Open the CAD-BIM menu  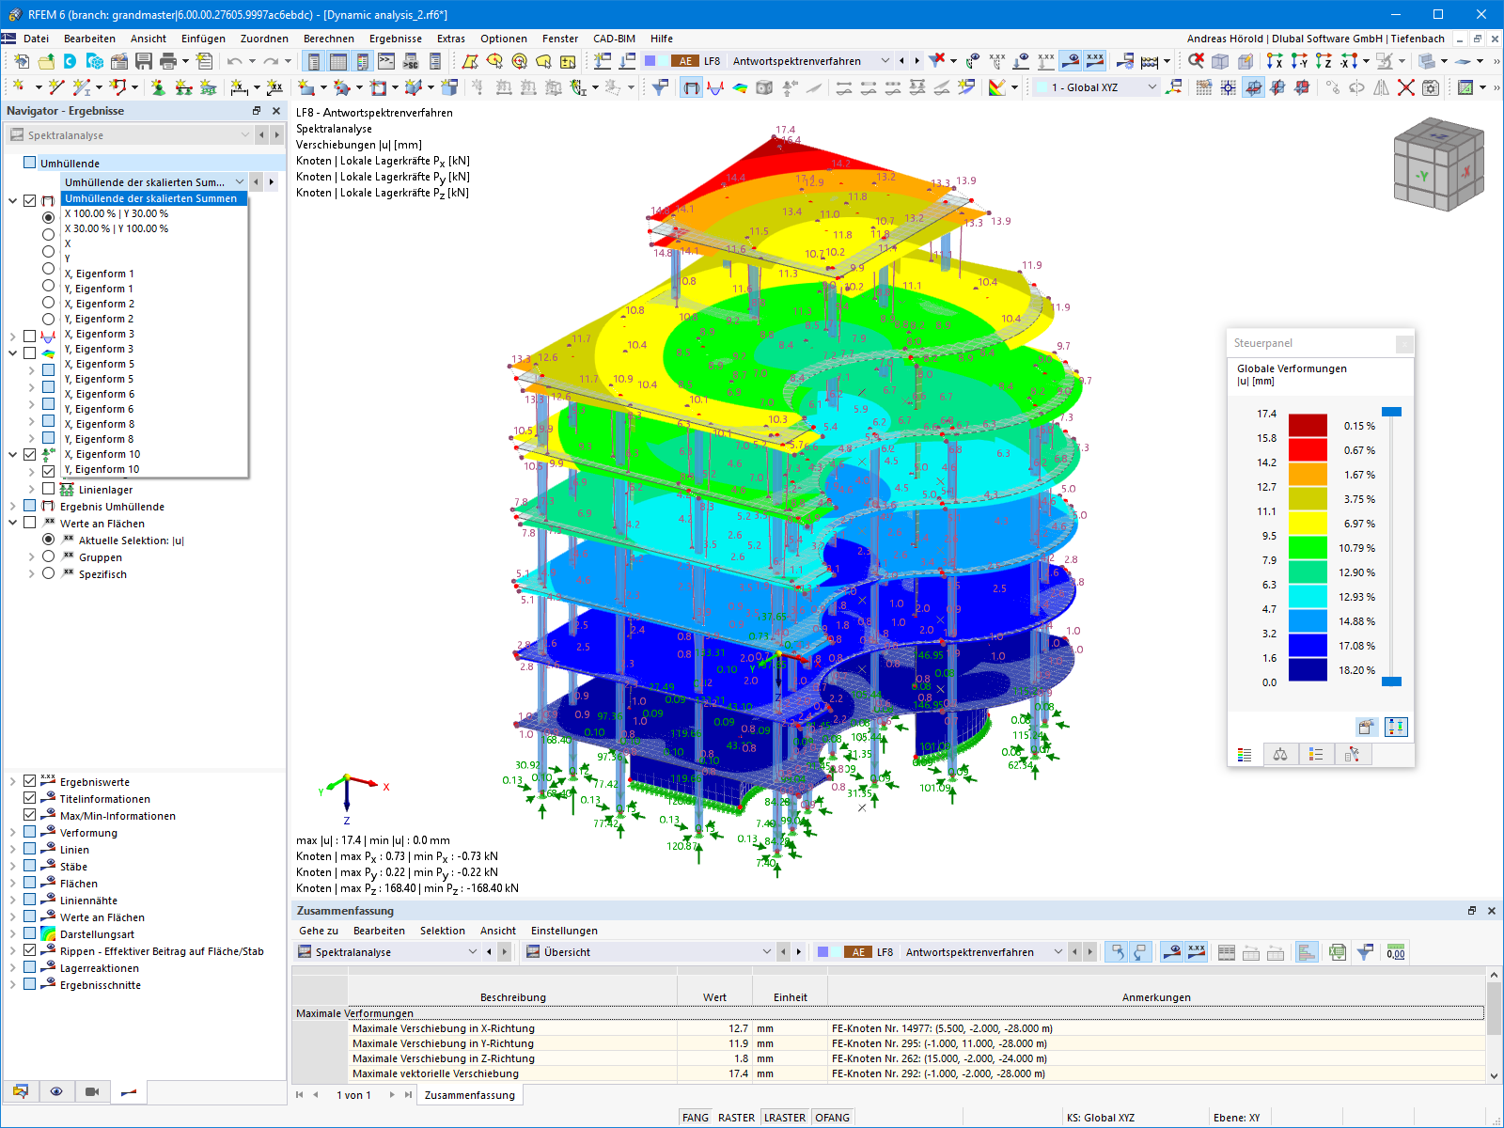click(x=614, y=39)
